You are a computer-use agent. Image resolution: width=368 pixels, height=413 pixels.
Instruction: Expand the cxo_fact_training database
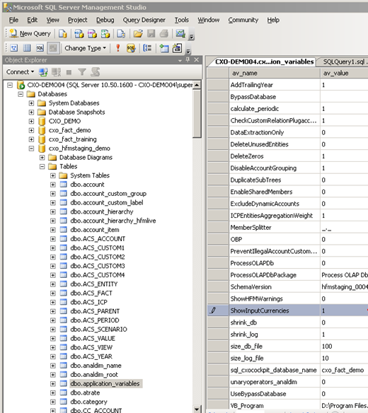[31, 139]
